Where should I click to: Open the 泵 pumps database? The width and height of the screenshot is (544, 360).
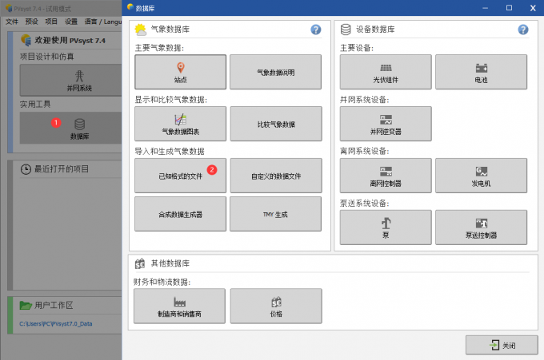[x=386, y=227]
